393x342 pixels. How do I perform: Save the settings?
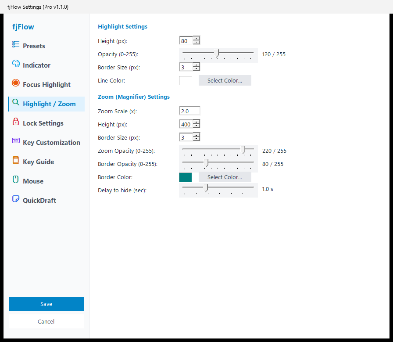click(46, 304)
